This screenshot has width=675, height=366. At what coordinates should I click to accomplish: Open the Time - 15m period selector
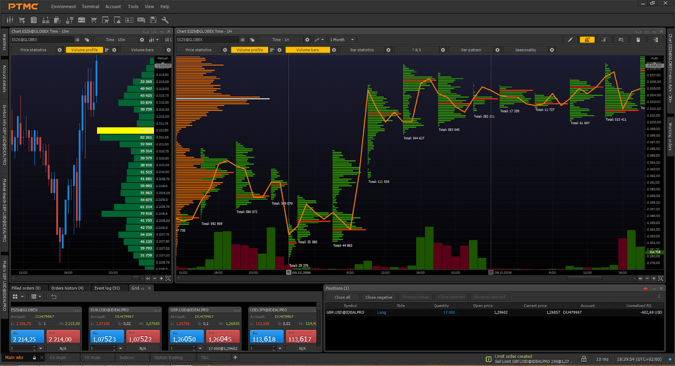click(116, 40)
